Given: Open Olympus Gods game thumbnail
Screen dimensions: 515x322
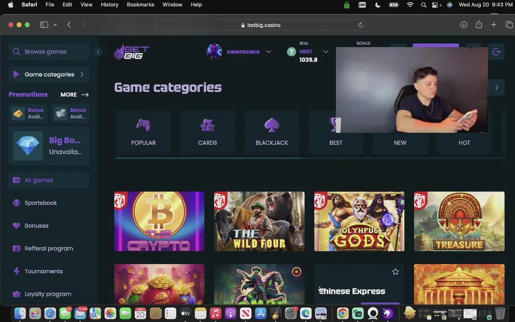Looking at the screenshot, I should [359, 221].
